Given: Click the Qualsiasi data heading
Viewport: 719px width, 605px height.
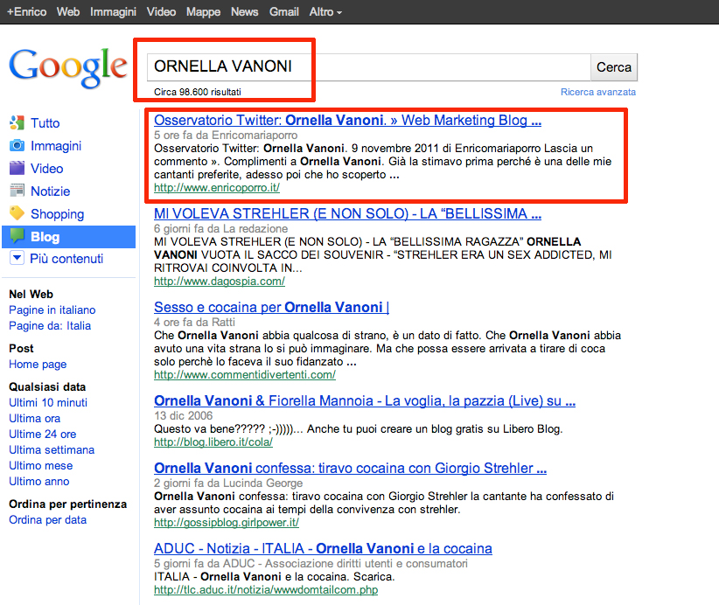Looking at the screenshot, I should 47,386.
